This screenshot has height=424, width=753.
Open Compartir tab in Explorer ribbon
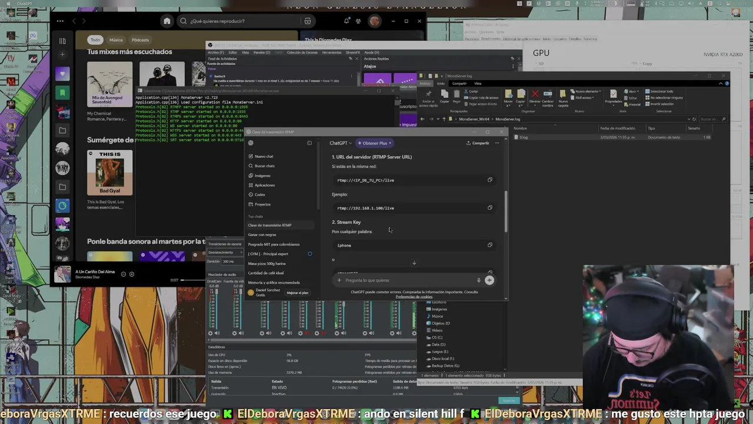(459, 83)
